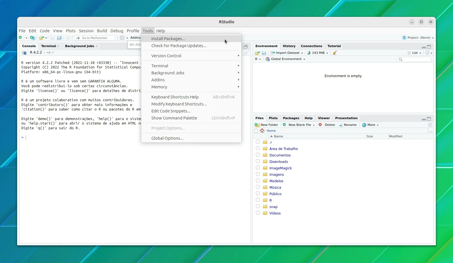Viewport: 453px width, 263px height.
Task: Maximize the Files pane
Action: pyautogui.click(x=429, y=119)
